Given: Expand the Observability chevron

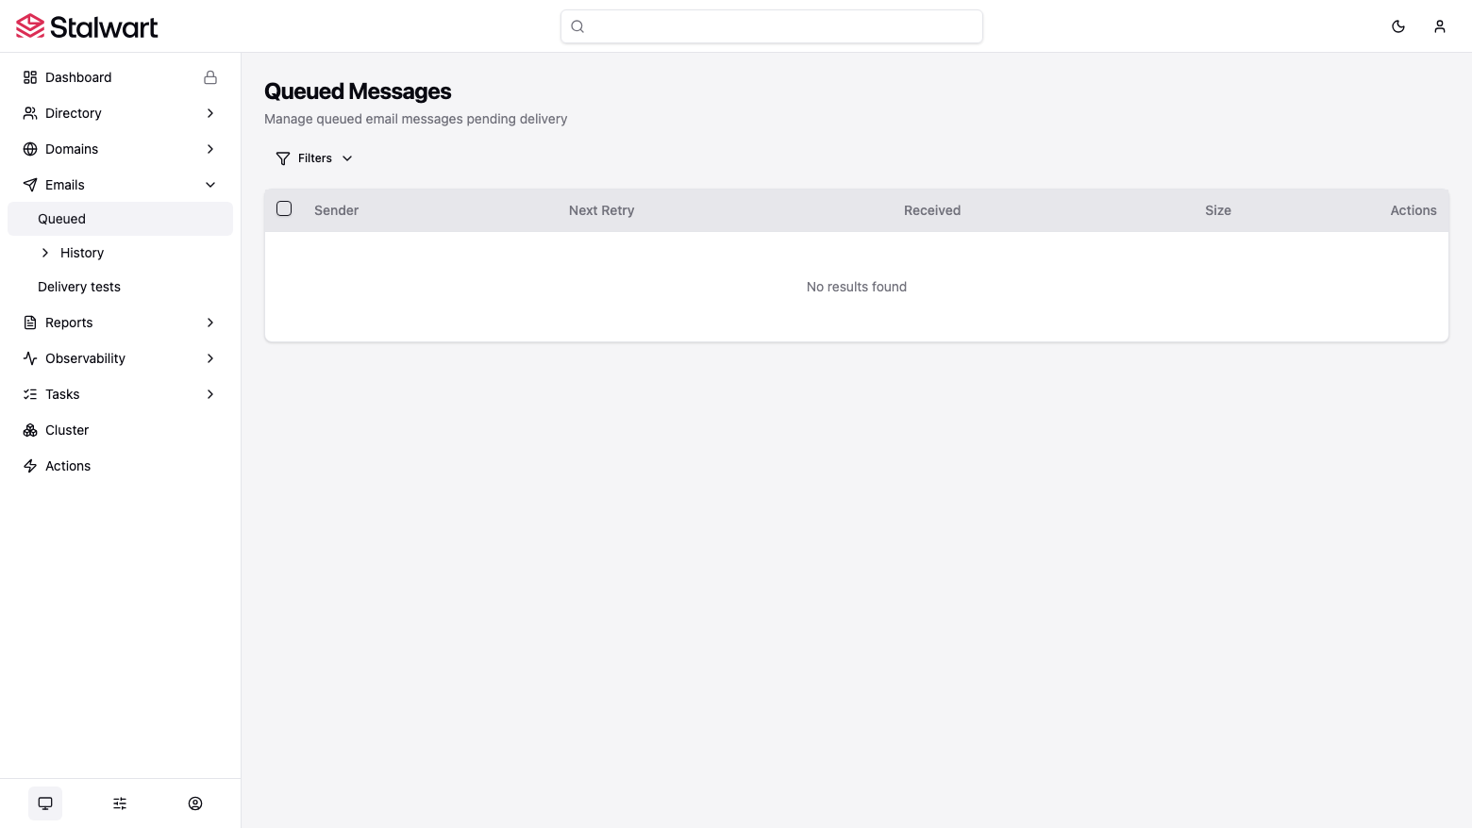Looking at the screenshot, I should point(210,358).
